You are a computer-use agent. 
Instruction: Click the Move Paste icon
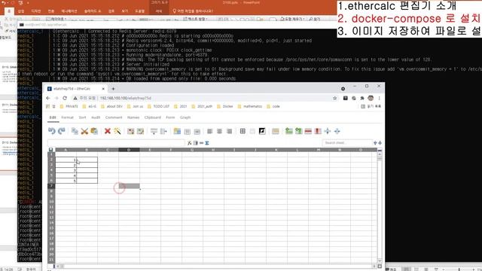coord(187,131)
